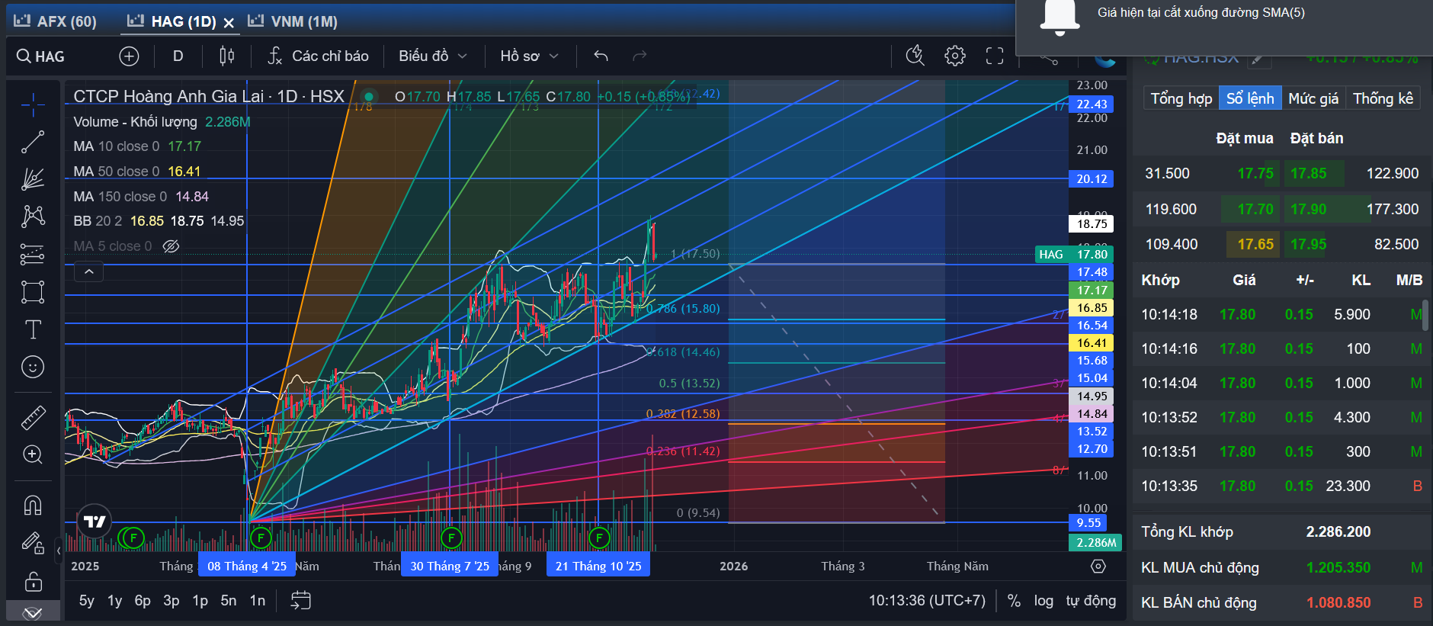Viewport: 1433px width, 626px height.
Task: Click the MA 10 close indicator label
Action: coord(117,146)
